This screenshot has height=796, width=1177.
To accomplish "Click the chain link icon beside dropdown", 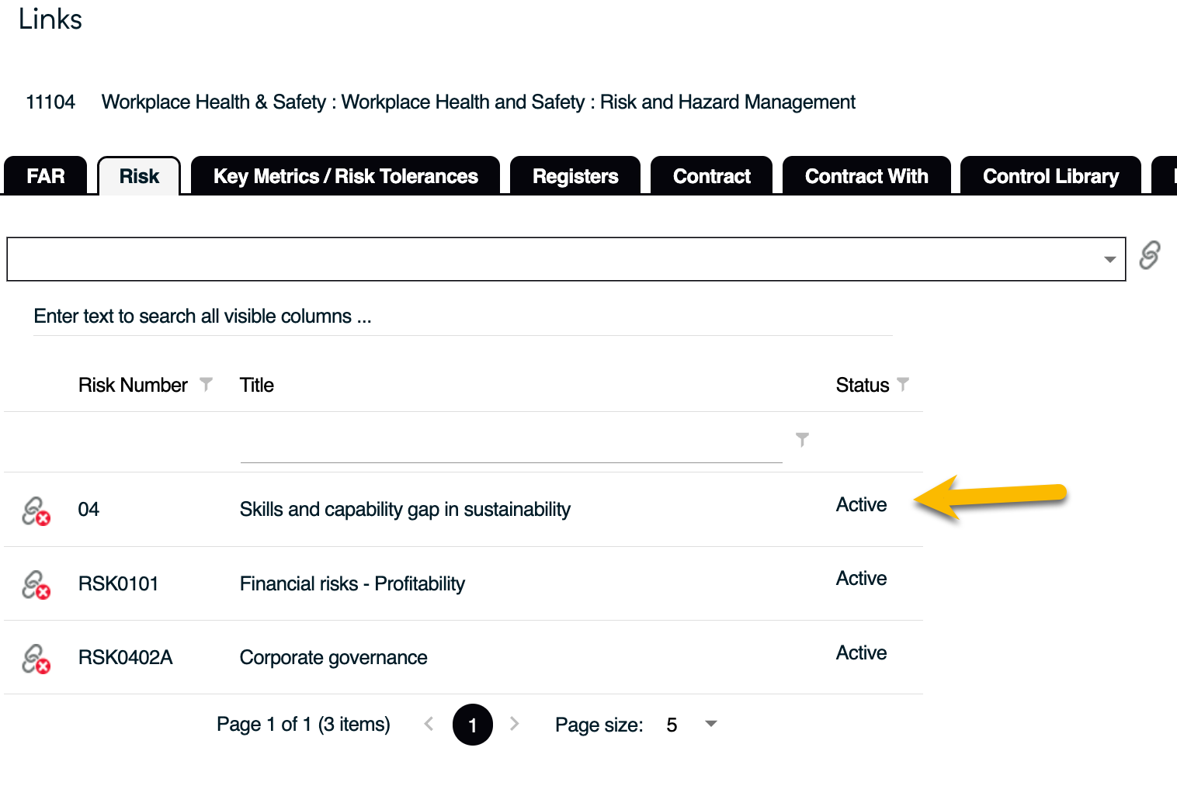I will (1150, 255).
